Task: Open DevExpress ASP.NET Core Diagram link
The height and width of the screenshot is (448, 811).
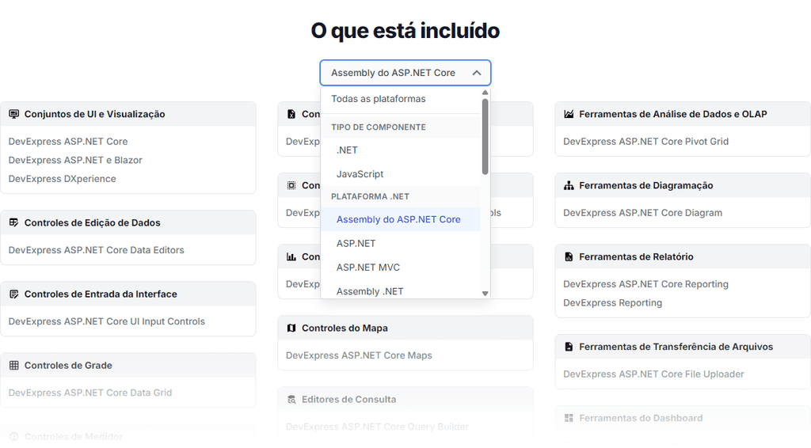Action: [x=643, y=213]
